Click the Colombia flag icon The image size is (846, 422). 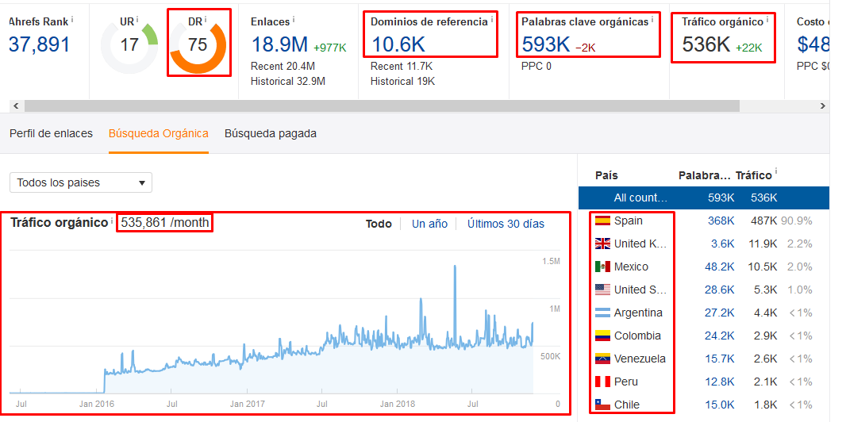602,336
